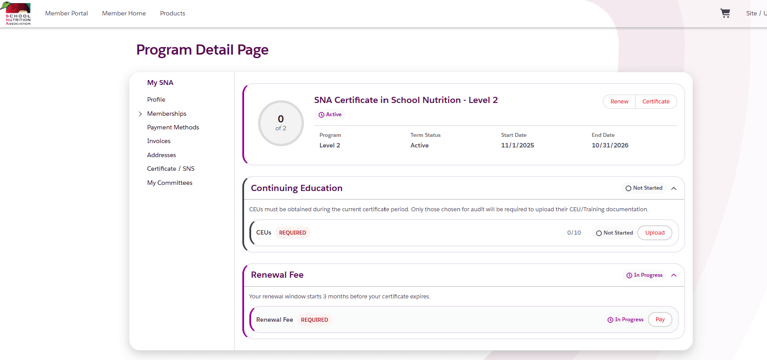The width and height of the screenshot is (767, 360).
Task: Click the Continuing Education Not Started status label
Action: tap(648, 188)
